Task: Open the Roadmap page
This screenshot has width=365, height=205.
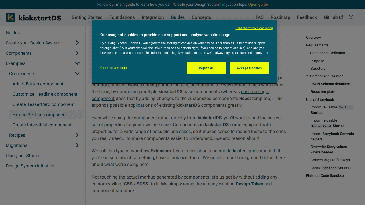Action: tap(280, 17)
